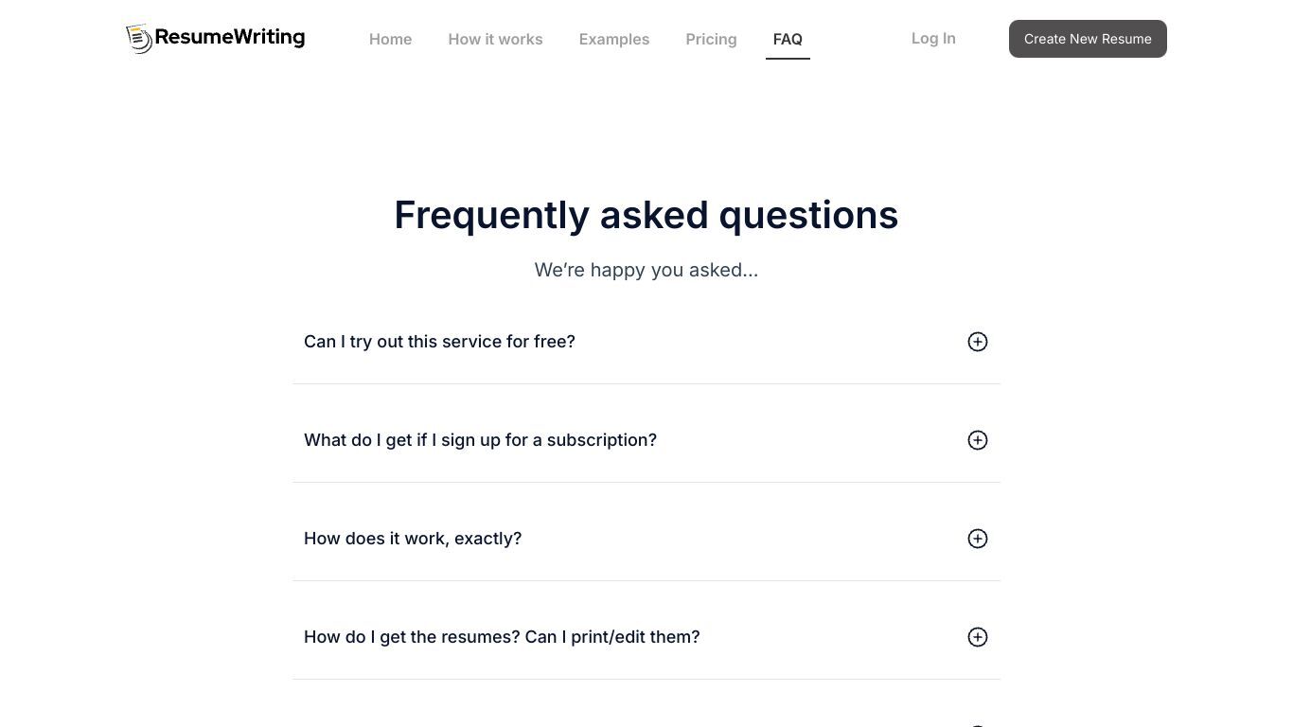The height and width of the screenshot is (727, 1293).
Task: Open the Pricing page
Action: coord(711,39)
